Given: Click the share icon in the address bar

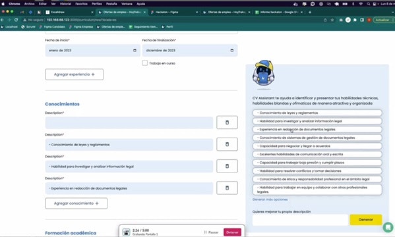Looking at the screenshot, I should tap(325, 20).
